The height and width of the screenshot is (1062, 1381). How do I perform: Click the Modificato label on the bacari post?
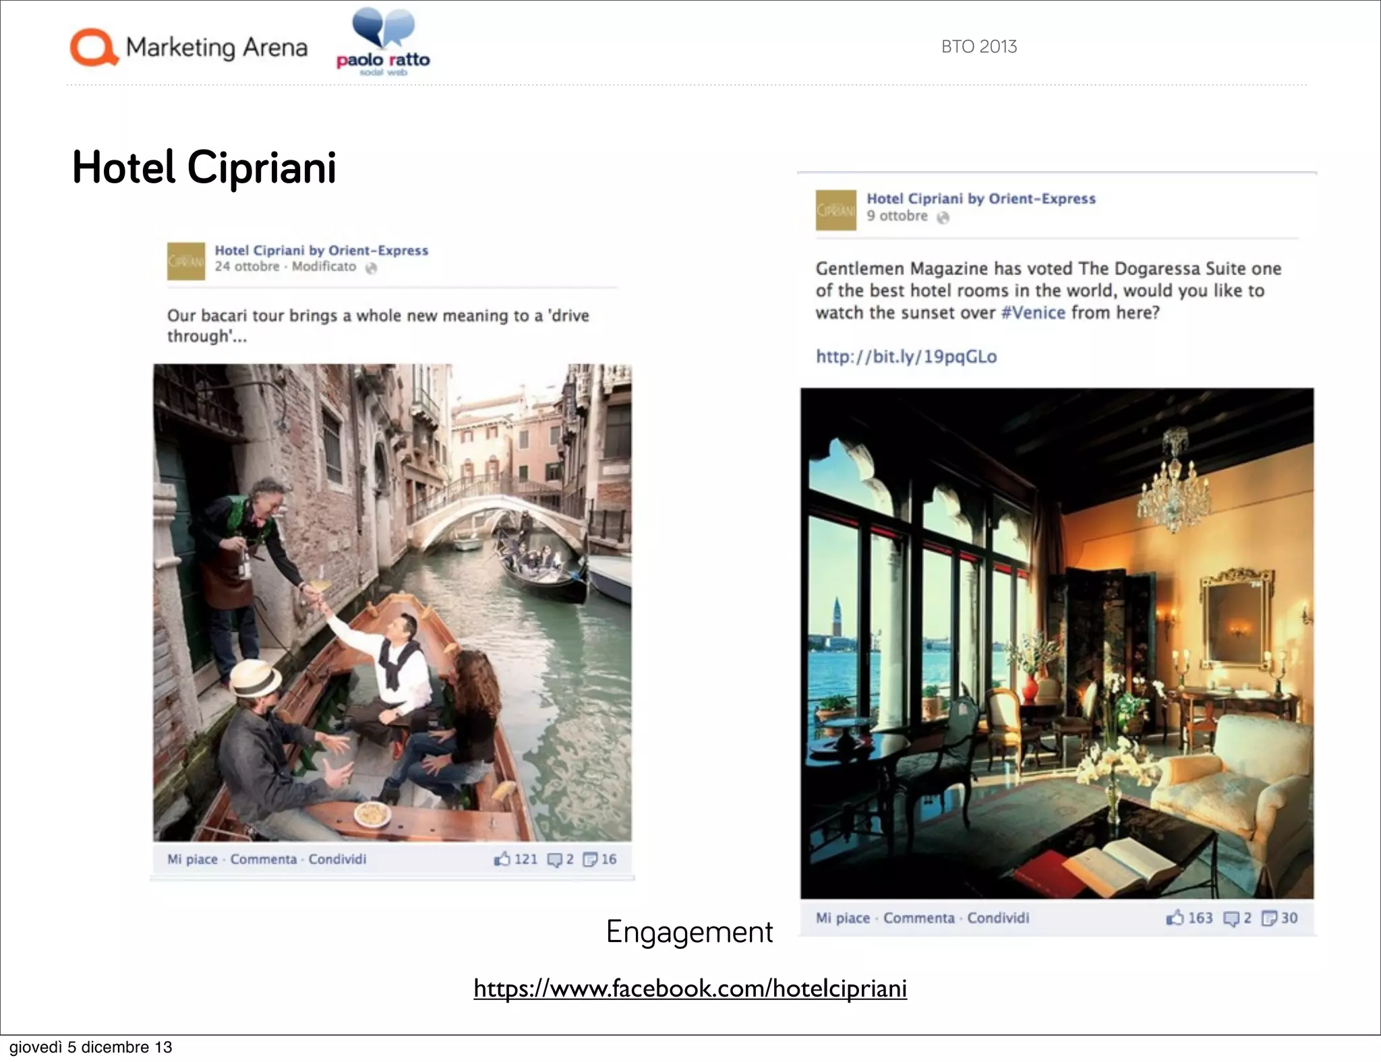click(x=324, y=266)
